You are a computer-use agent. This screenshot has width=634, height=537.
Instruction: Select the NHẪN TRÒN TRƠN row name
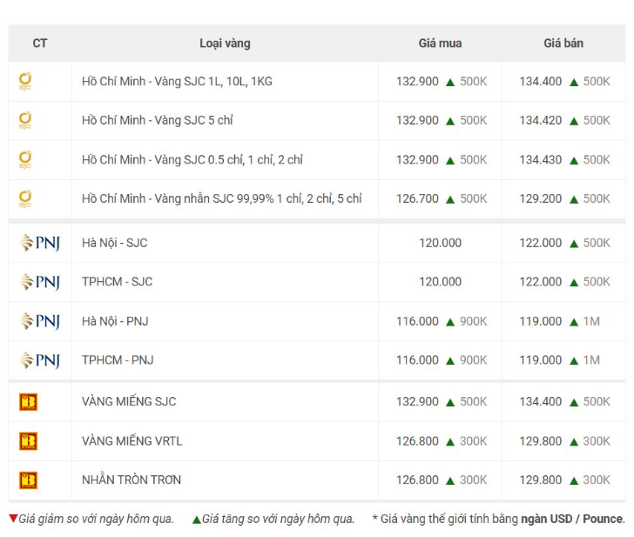(x=132, y=480)
